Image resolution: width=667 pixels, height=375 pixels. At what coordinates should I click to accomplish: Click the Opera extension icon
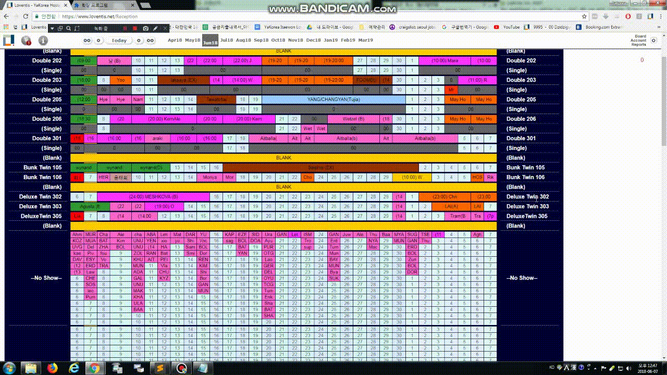pos(627,16)
